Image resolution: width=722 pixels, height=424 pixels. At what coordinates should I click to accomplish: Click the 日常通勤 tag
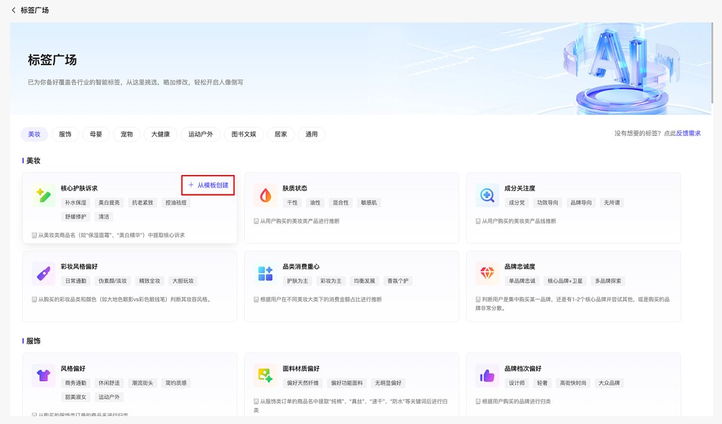76,281
